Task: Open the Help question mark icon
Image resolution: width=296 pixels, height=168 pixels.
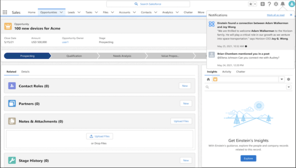Action: point(269,4)
